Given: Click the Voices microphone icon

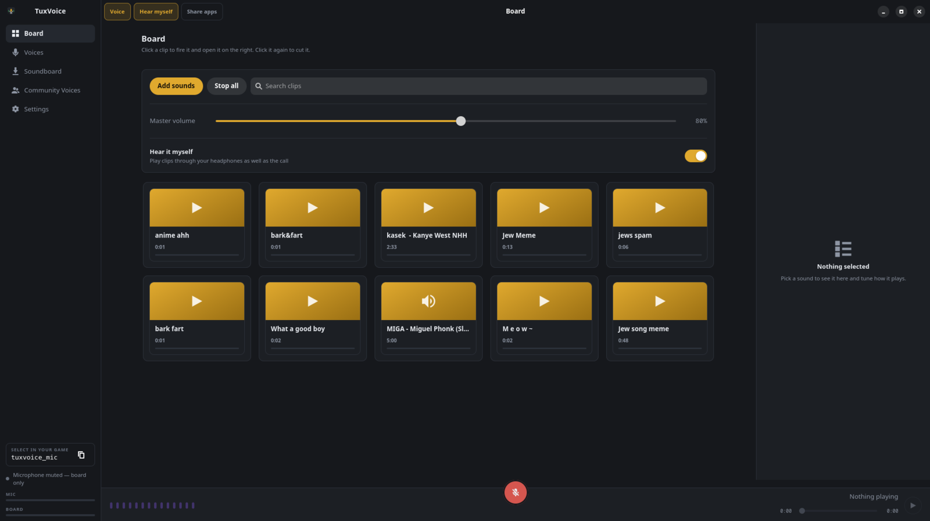Looking at the screenshot, I should tap(16, 52).
